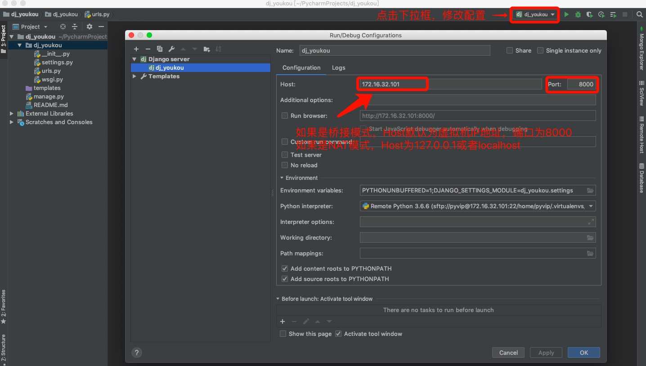Run with coverage shield icon

coord(589,14)
